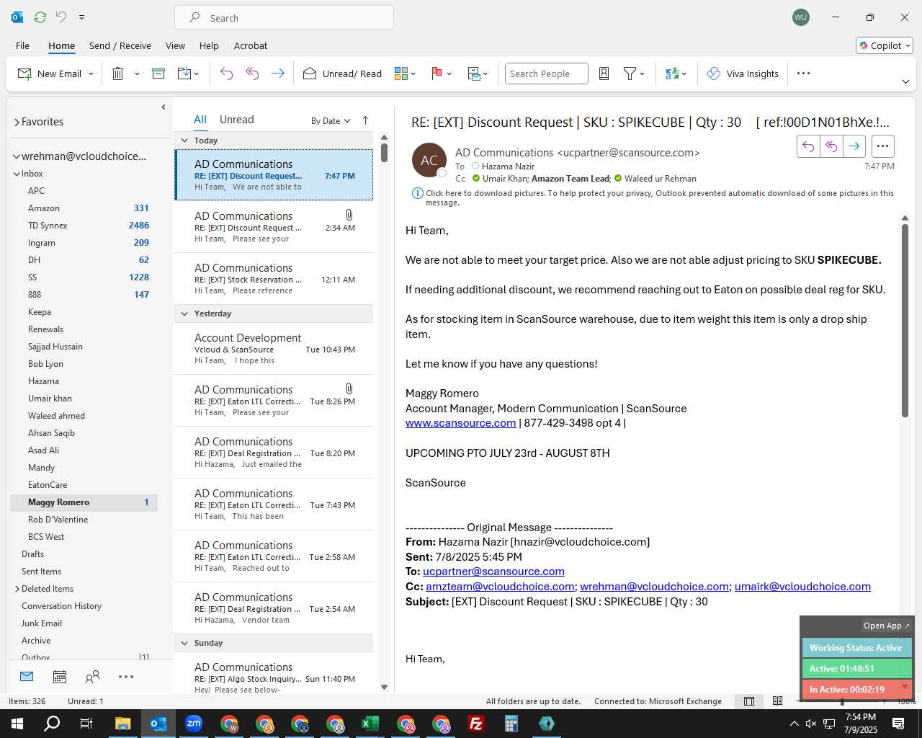Switch to People view icon
922x738 pixels.
(92, 677)
